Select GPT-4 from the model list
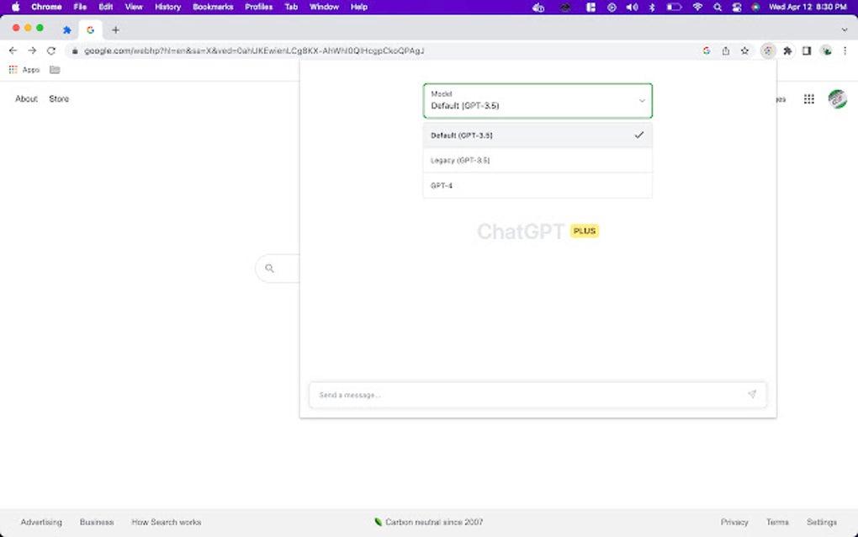 click(538, 185)
